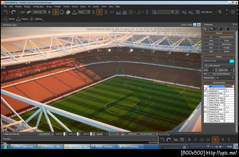Select the FOV row in Camera Params
This screenshot has width=239, height=157.
point(219,86)
